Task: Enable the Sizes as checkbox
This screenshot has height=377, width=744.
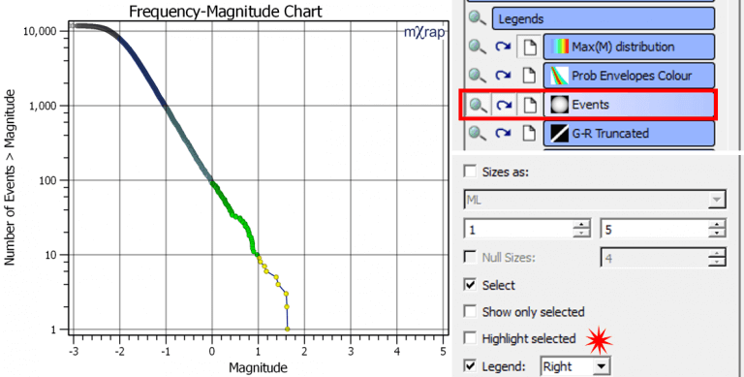Action: (470, 171)
